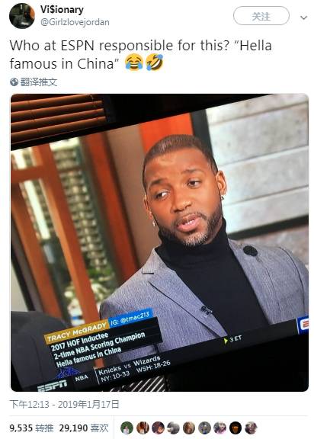Open the fifth liker avatar
Screen dimensions: 314x439
point(189,428)
